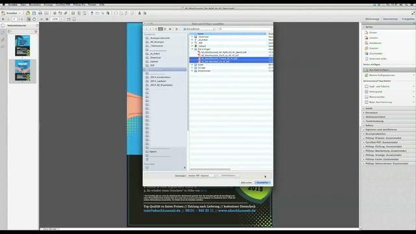Open the Kommentar tab
Viewport: 416px width, 234px height.
coord(390,19)
